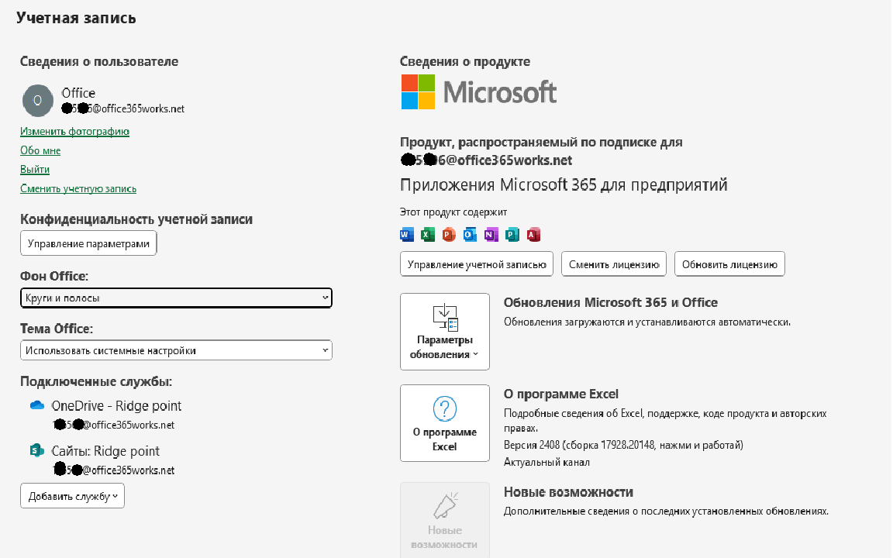The height and width of the screenshot is (558, 893).
Task: Click the SharePoint sites icon
Action: [37, 450]
